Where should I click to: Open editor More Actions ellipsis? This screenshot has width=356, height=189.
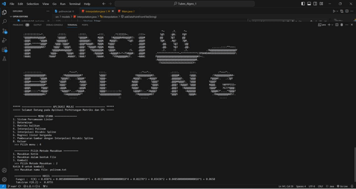[352, 11]
